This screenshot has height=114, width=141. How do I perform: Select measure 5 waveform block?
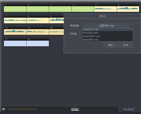tap(105, 9)
